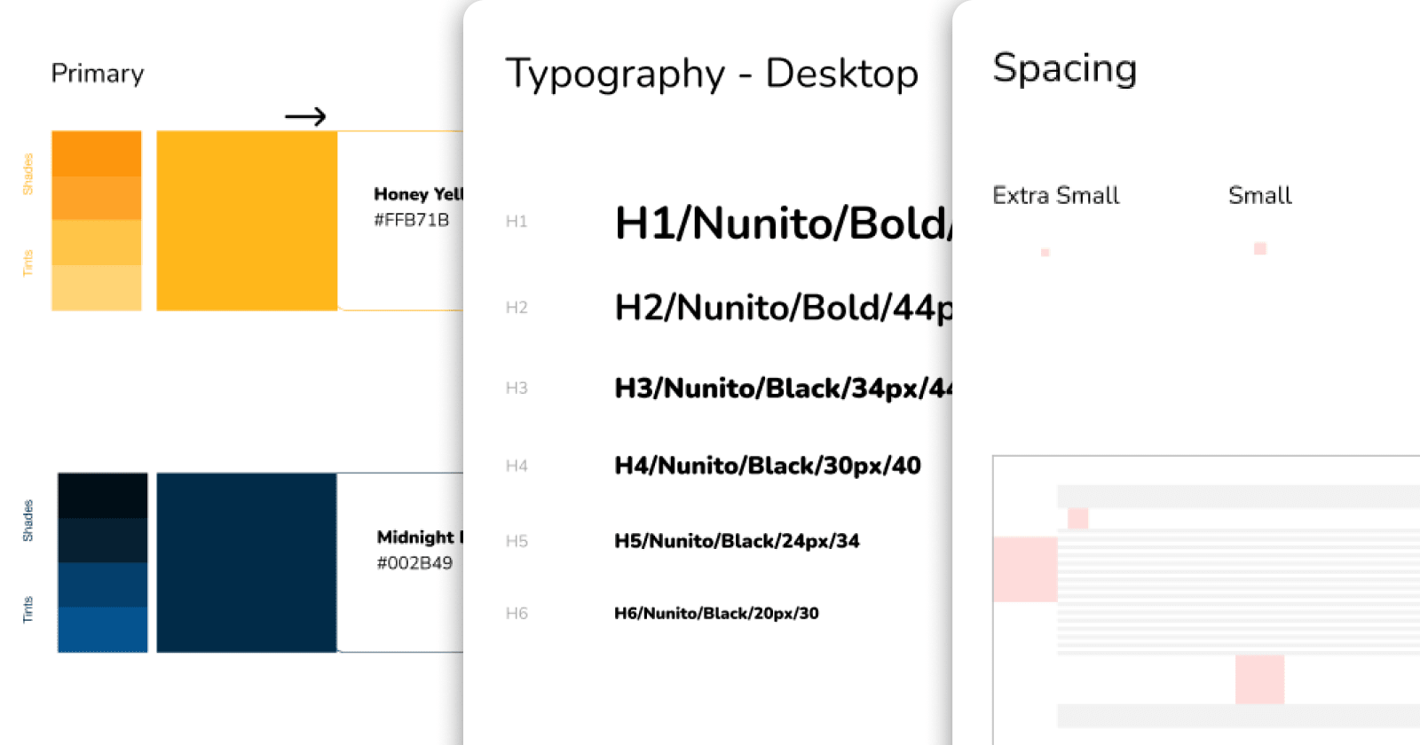Pick the brightest blue tint swatch
The image size is (1420, 745).
coord(103,630)
